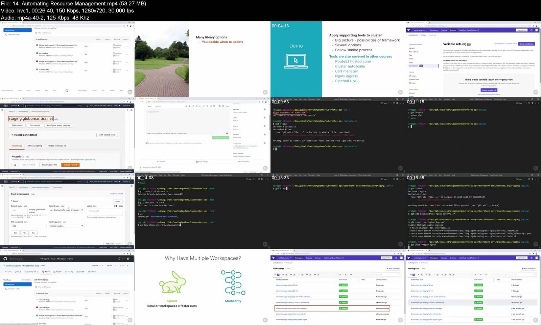Click the Terraform AWS workflow icon in Workflows sidebar
541x325 pixels.
(x=6, y=289)
